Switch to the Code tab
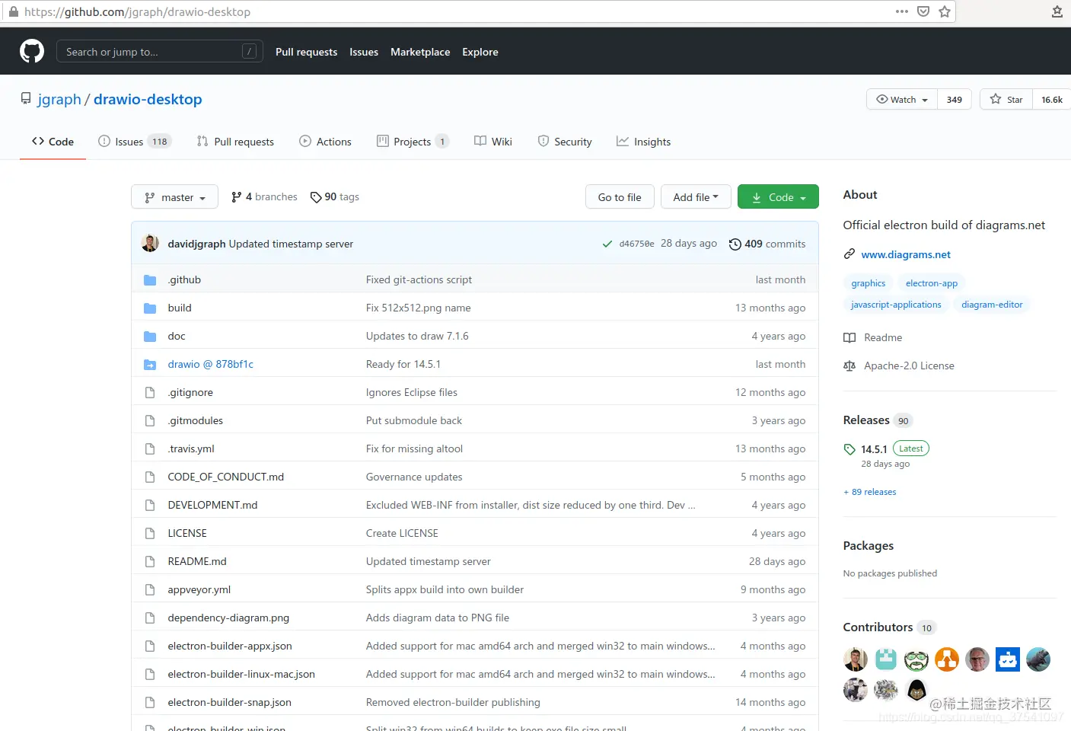 click(x=53, y=142)
